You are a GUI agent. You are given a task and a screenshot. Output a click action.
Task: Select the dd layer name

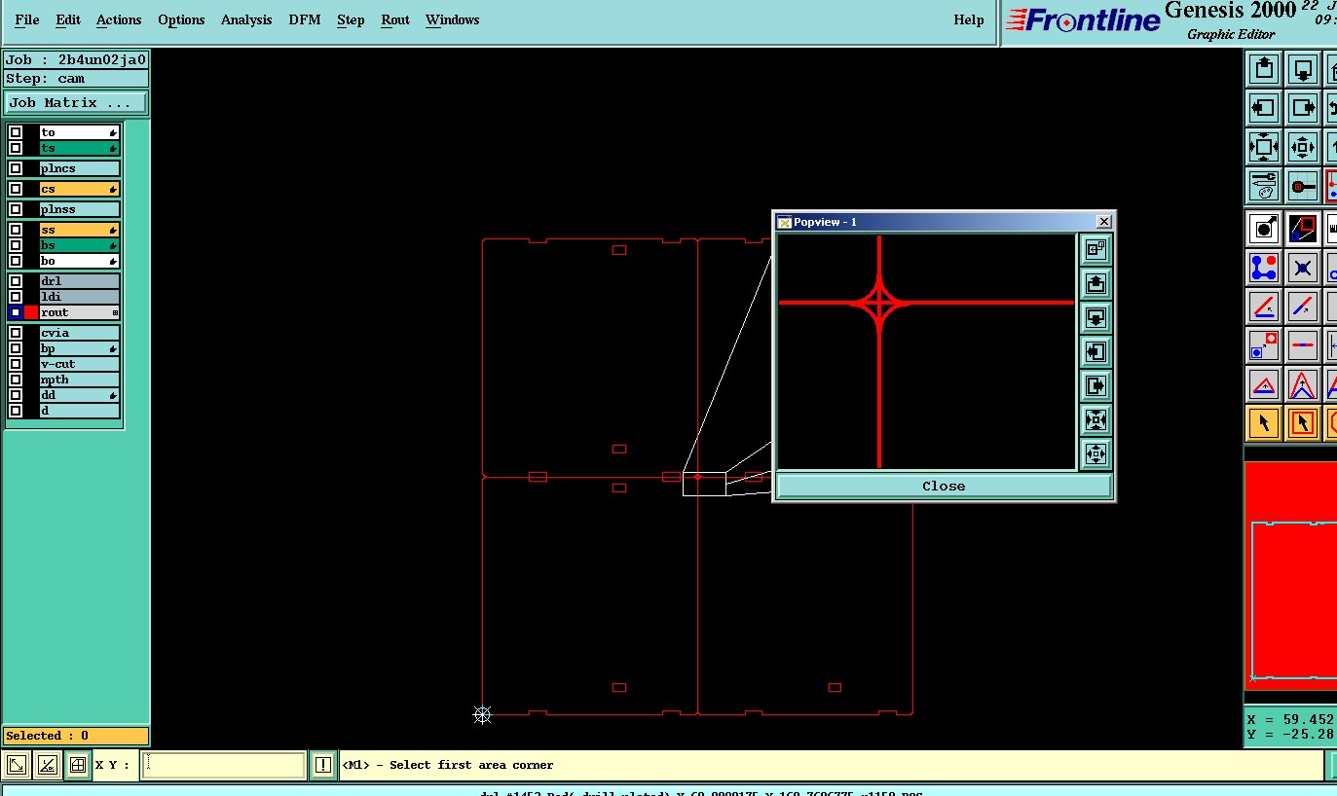click(79, 395)
